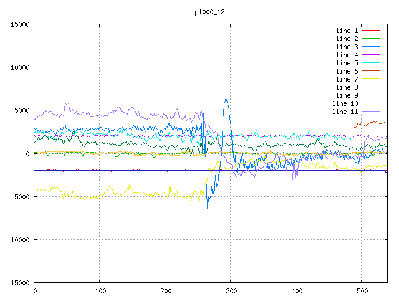Click the 15000 y-axis tick label
Screen dimensions: 399x299
coord(19,24)
